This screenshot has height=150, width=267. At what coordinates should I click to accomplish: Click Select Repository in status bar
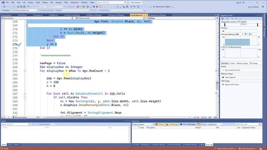(x=247, y=148)
